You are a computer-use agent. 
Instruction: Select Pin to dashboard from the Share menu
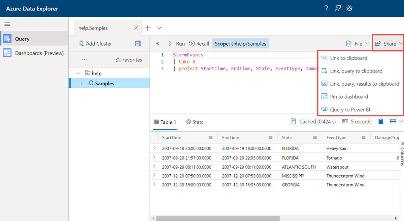[347, 96]
